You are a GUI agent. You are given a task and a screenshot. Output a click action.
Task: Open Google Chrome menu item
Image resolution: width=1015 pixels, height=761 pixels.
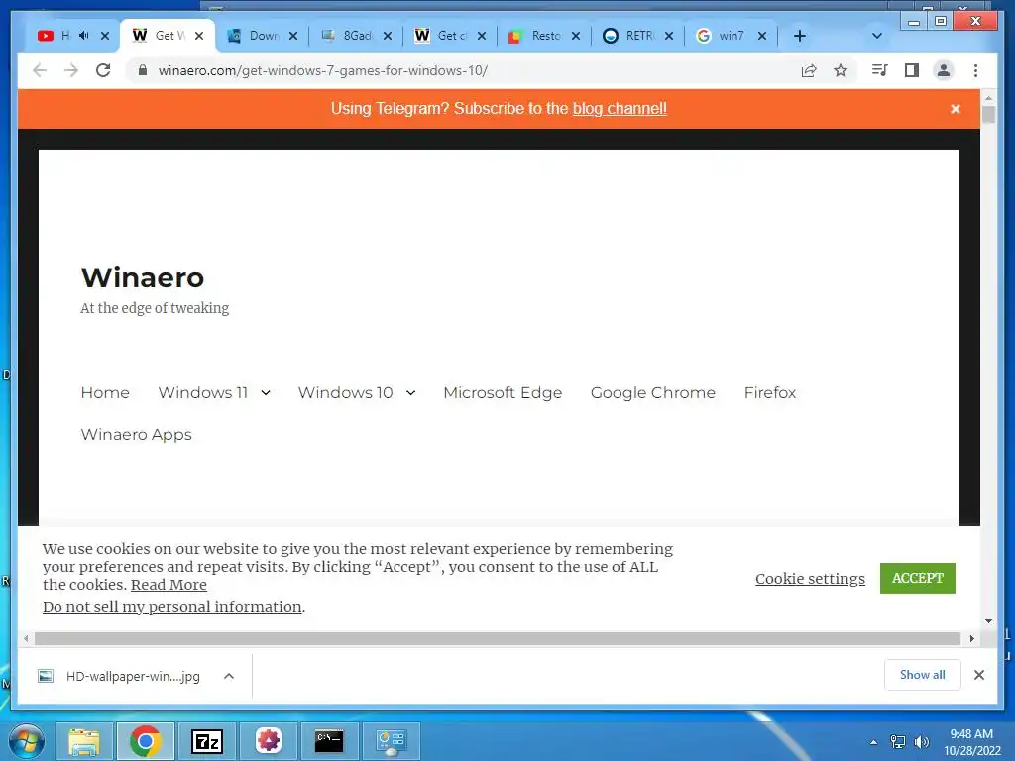click(652, 392)
